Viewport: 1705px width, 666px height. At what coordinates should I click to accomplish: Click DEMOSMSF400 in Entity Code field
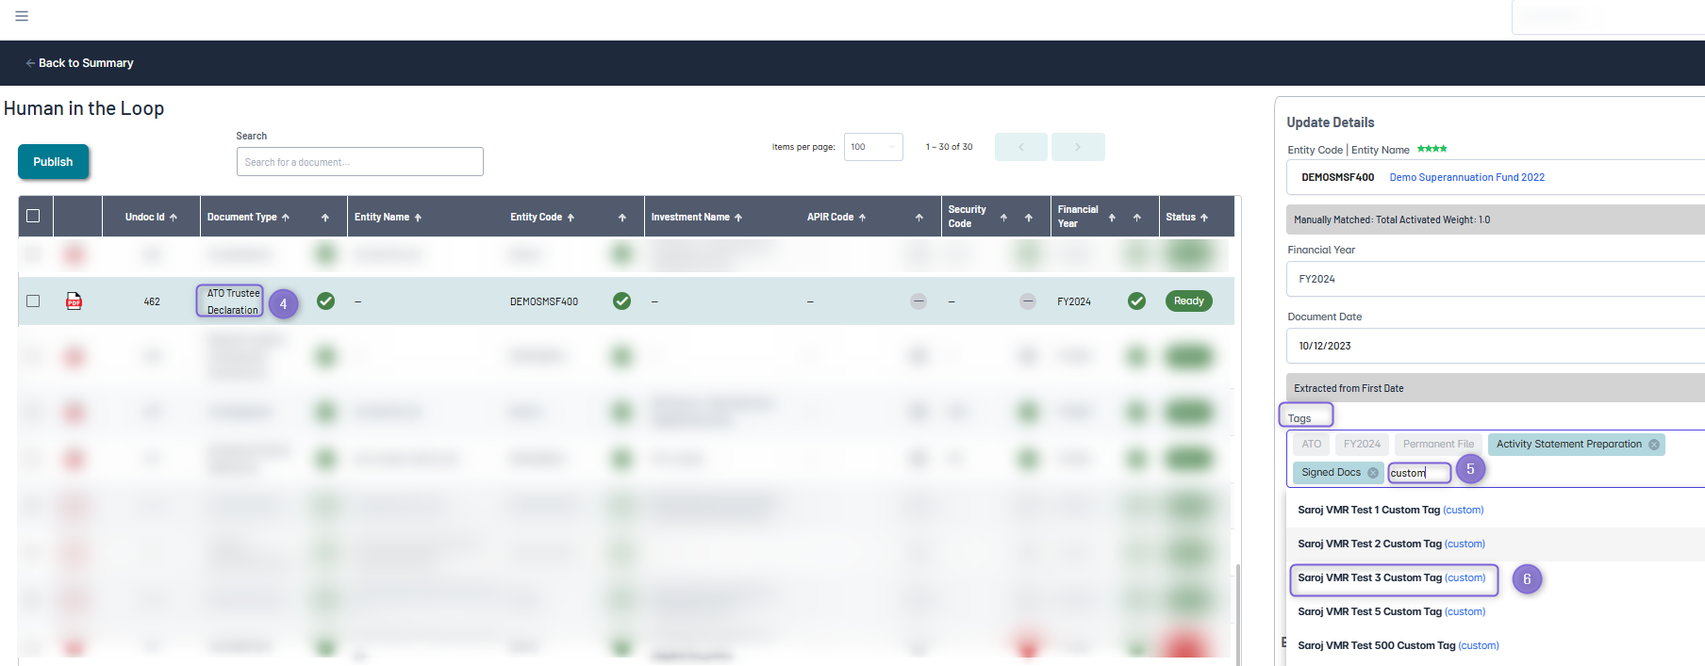click(1337, 177)
